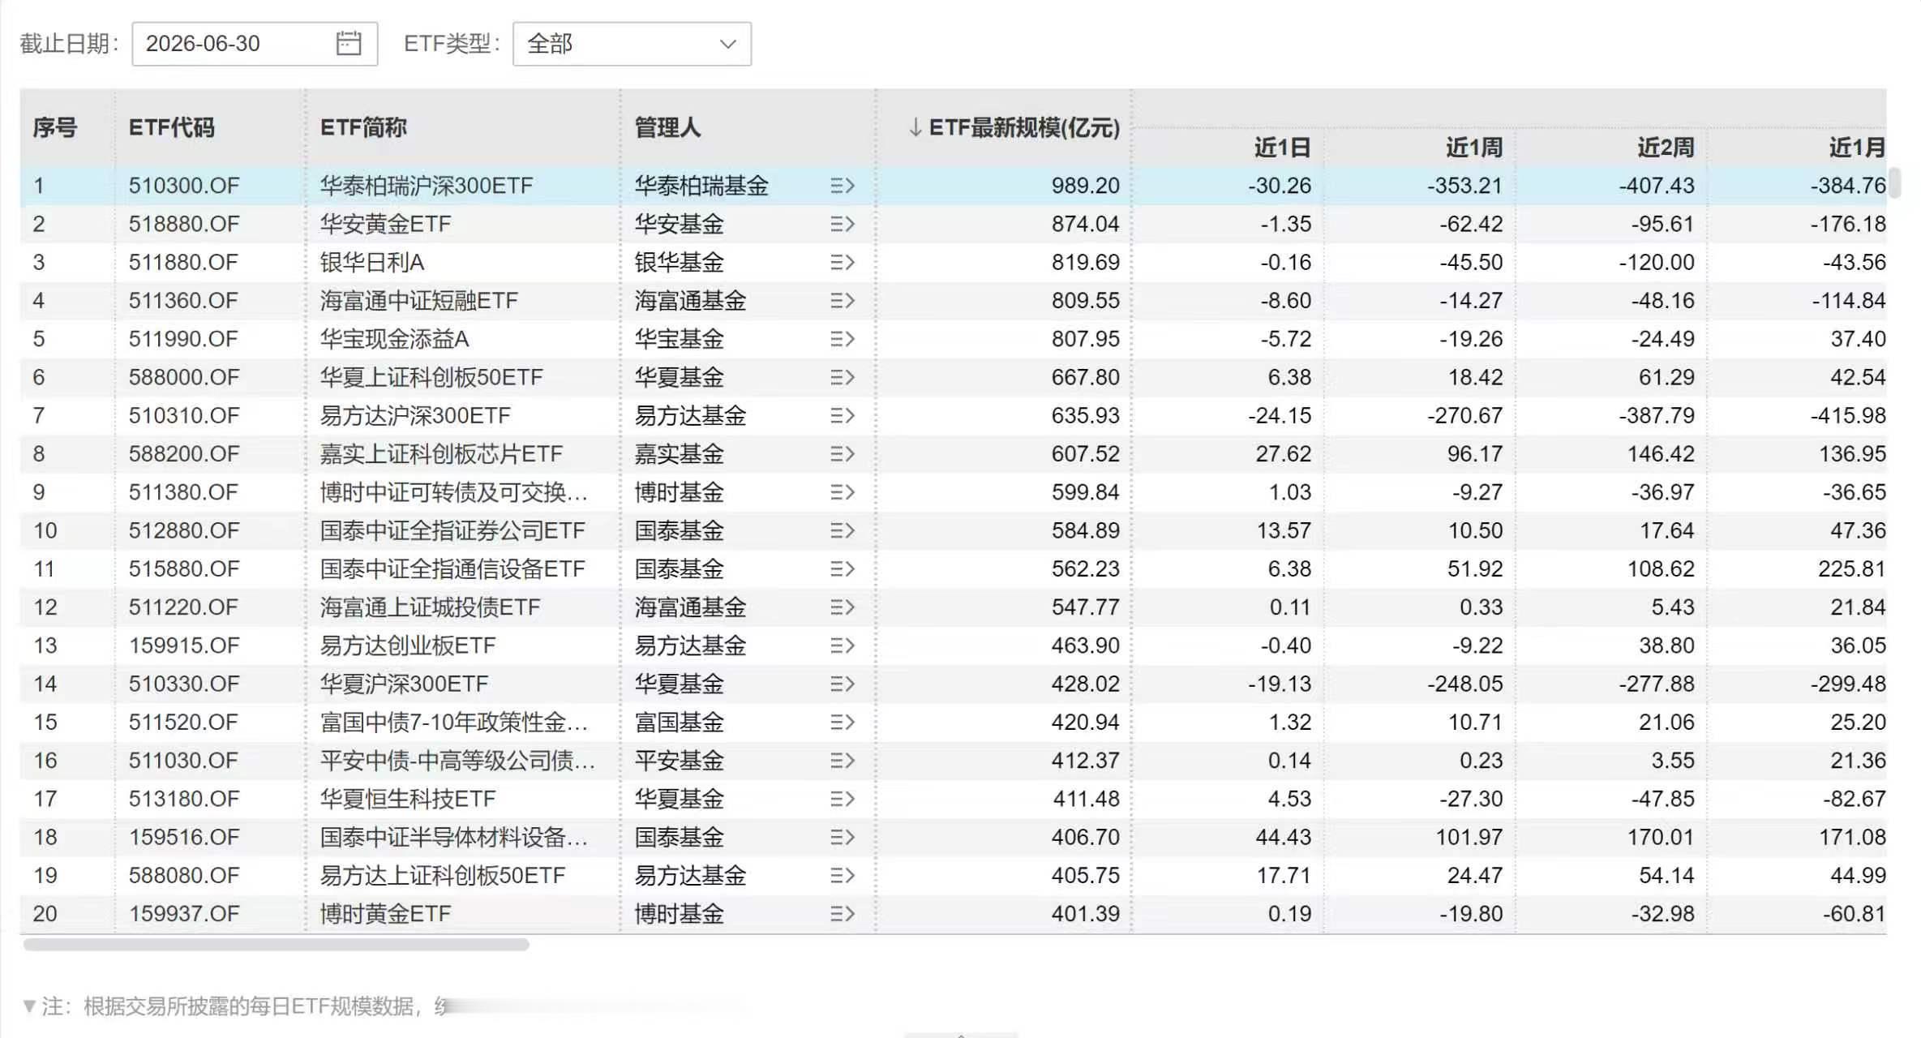
Task: Open manager detail icon in 易方达创业板ETF row
Action: click(843, 646)
